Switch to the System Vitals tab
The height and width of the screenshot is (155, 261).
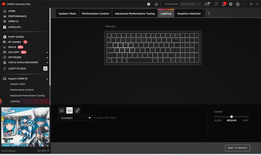click(x=67, y=14)
